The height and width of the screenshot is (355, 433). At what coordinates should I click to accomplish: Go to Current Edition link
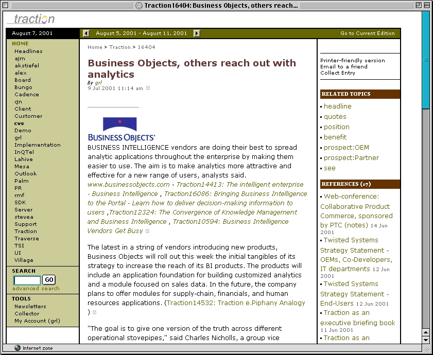tap(368, 33)
